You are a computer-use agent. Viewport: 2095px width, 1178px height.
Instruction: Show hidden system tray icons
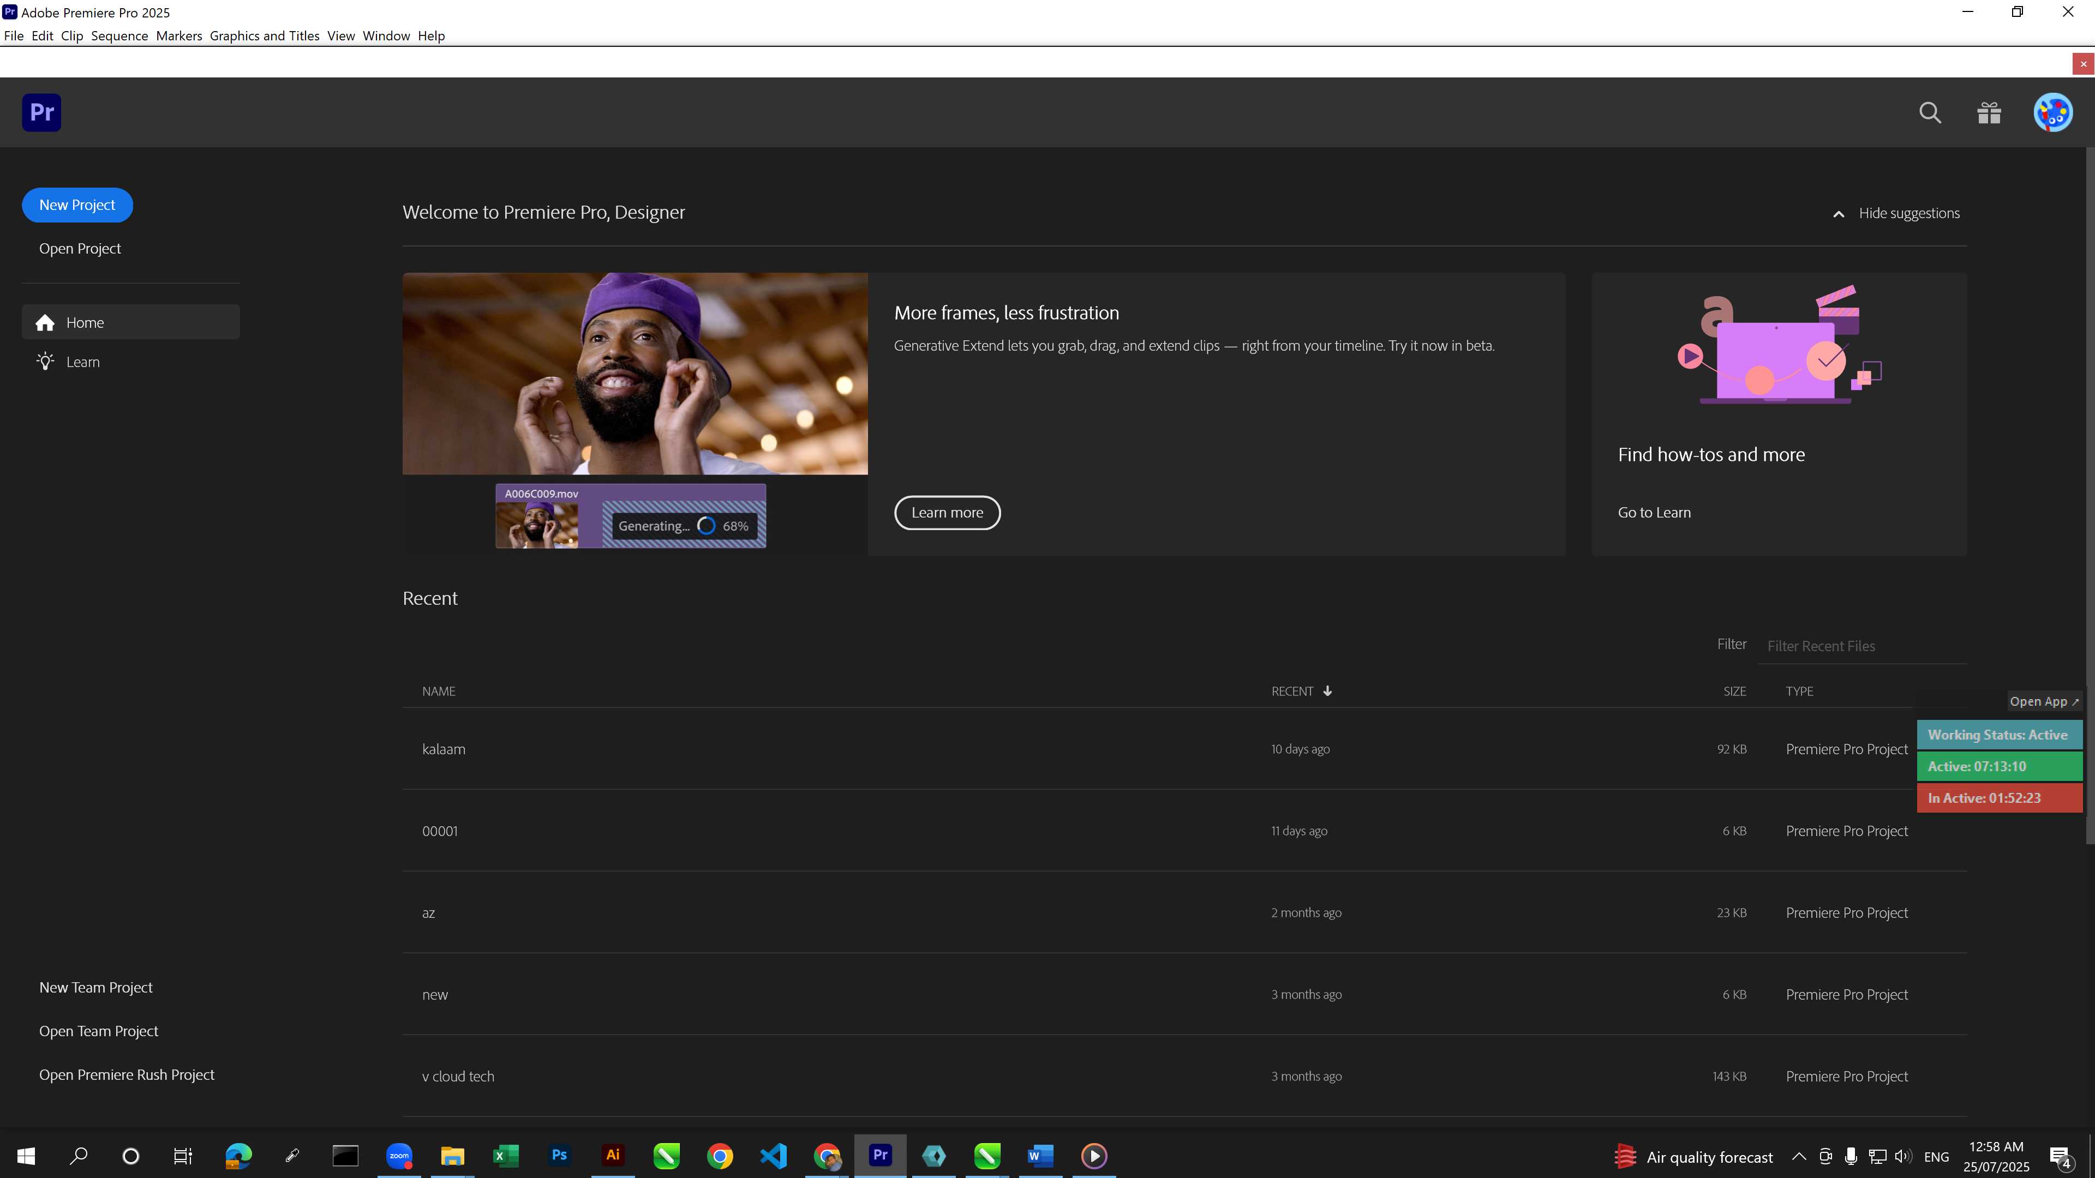point(1799,1156)
